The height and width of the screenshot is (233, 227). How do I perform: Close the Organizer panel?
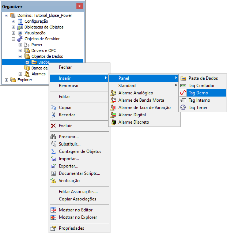point(79,6)
